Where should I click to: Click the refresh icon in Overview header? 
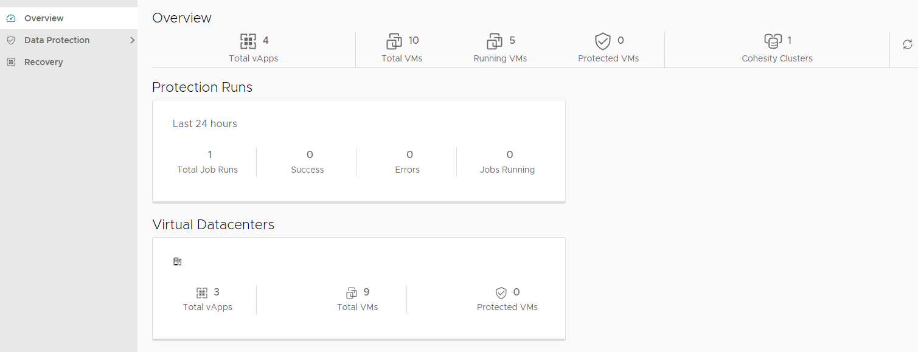tap(907, 45)
